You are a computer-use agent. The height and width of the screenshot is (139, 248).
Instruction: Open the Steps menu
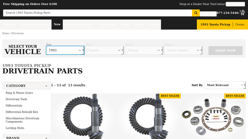[125, 24]
